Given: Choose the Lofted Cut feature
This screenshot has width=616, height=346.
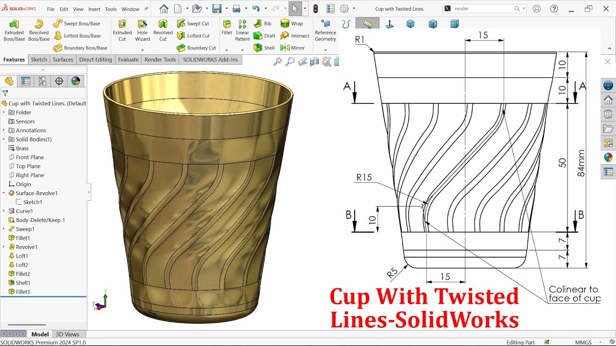Looking at the screenshot, I should tap(193, 36).
